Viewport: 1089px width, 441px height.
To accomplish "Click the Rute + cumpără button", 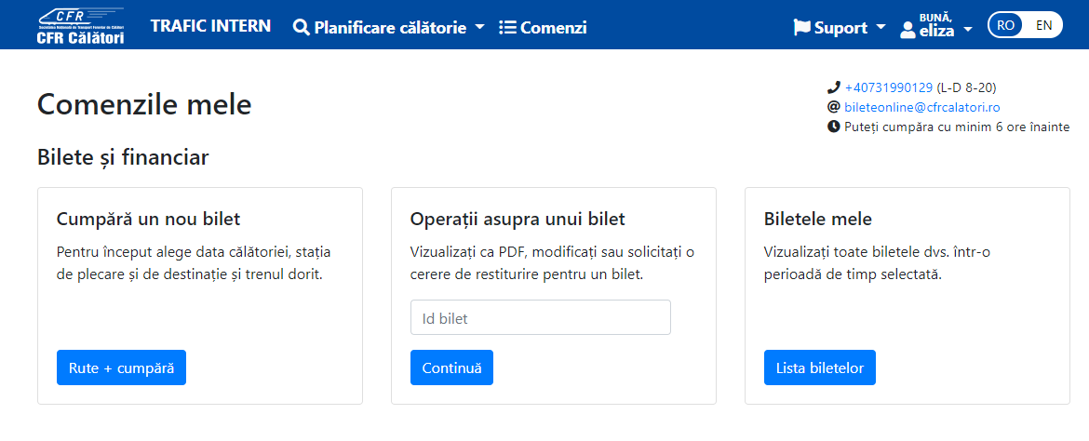I will [x=122, y=367].
